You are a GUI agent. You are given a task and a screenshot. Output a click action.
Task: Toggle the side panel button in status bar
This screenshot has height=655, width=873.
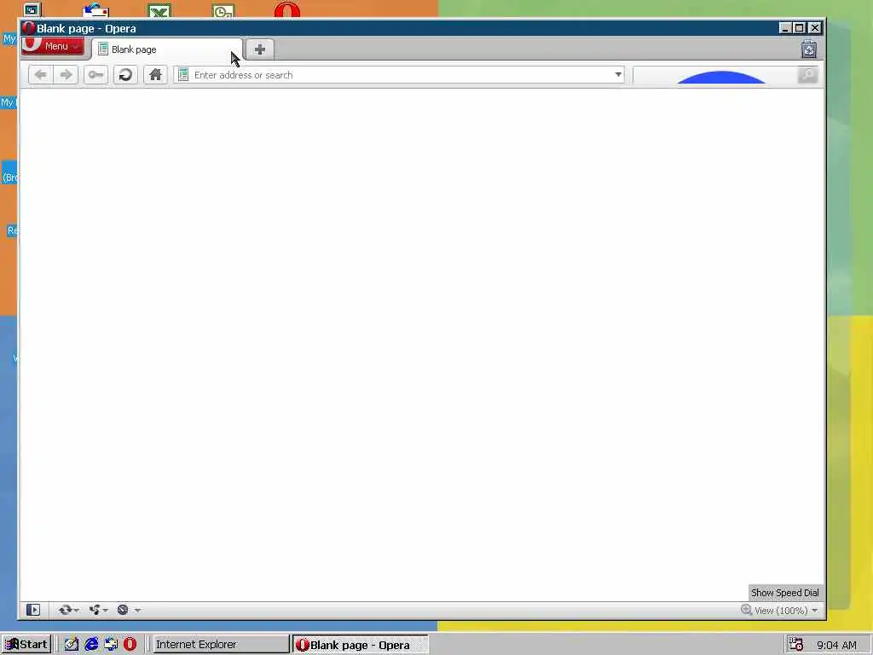coord(33,610)
